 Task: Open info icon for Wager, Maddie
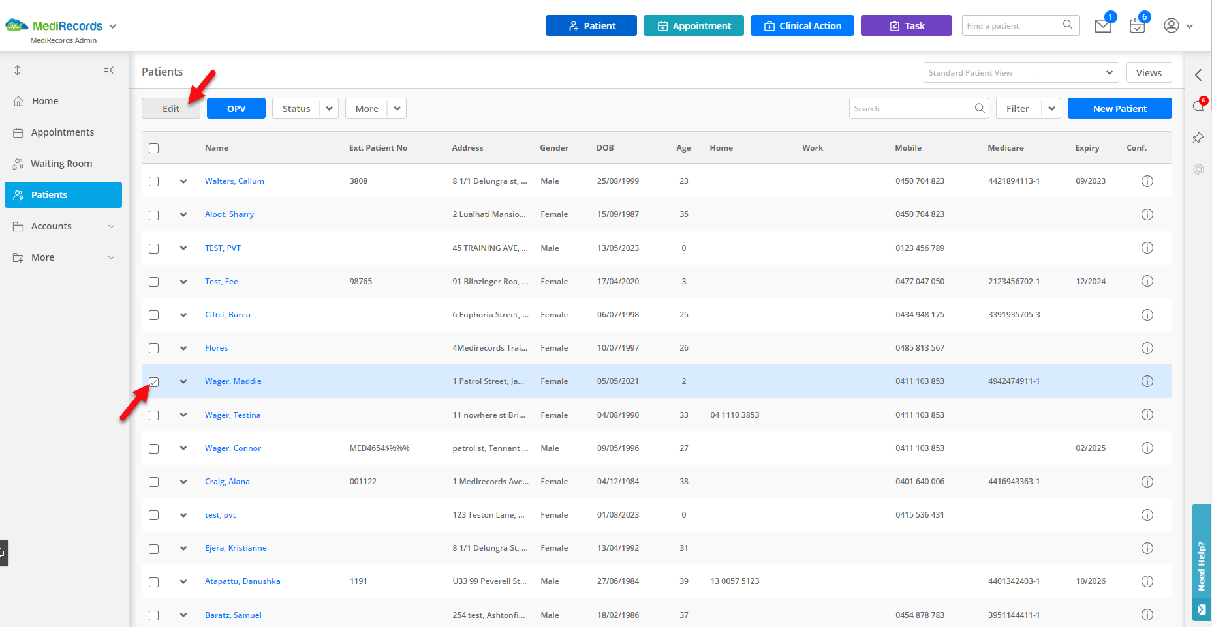coord(1147,381)
